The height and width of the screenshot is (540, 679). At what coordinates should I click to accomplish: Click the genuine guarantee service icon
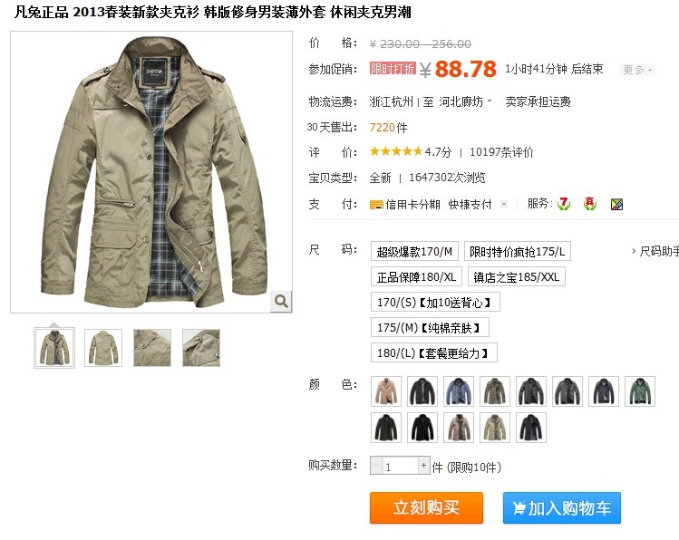pos(590,203)
